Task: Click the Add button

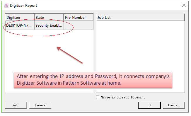Action: pos(16,105)
